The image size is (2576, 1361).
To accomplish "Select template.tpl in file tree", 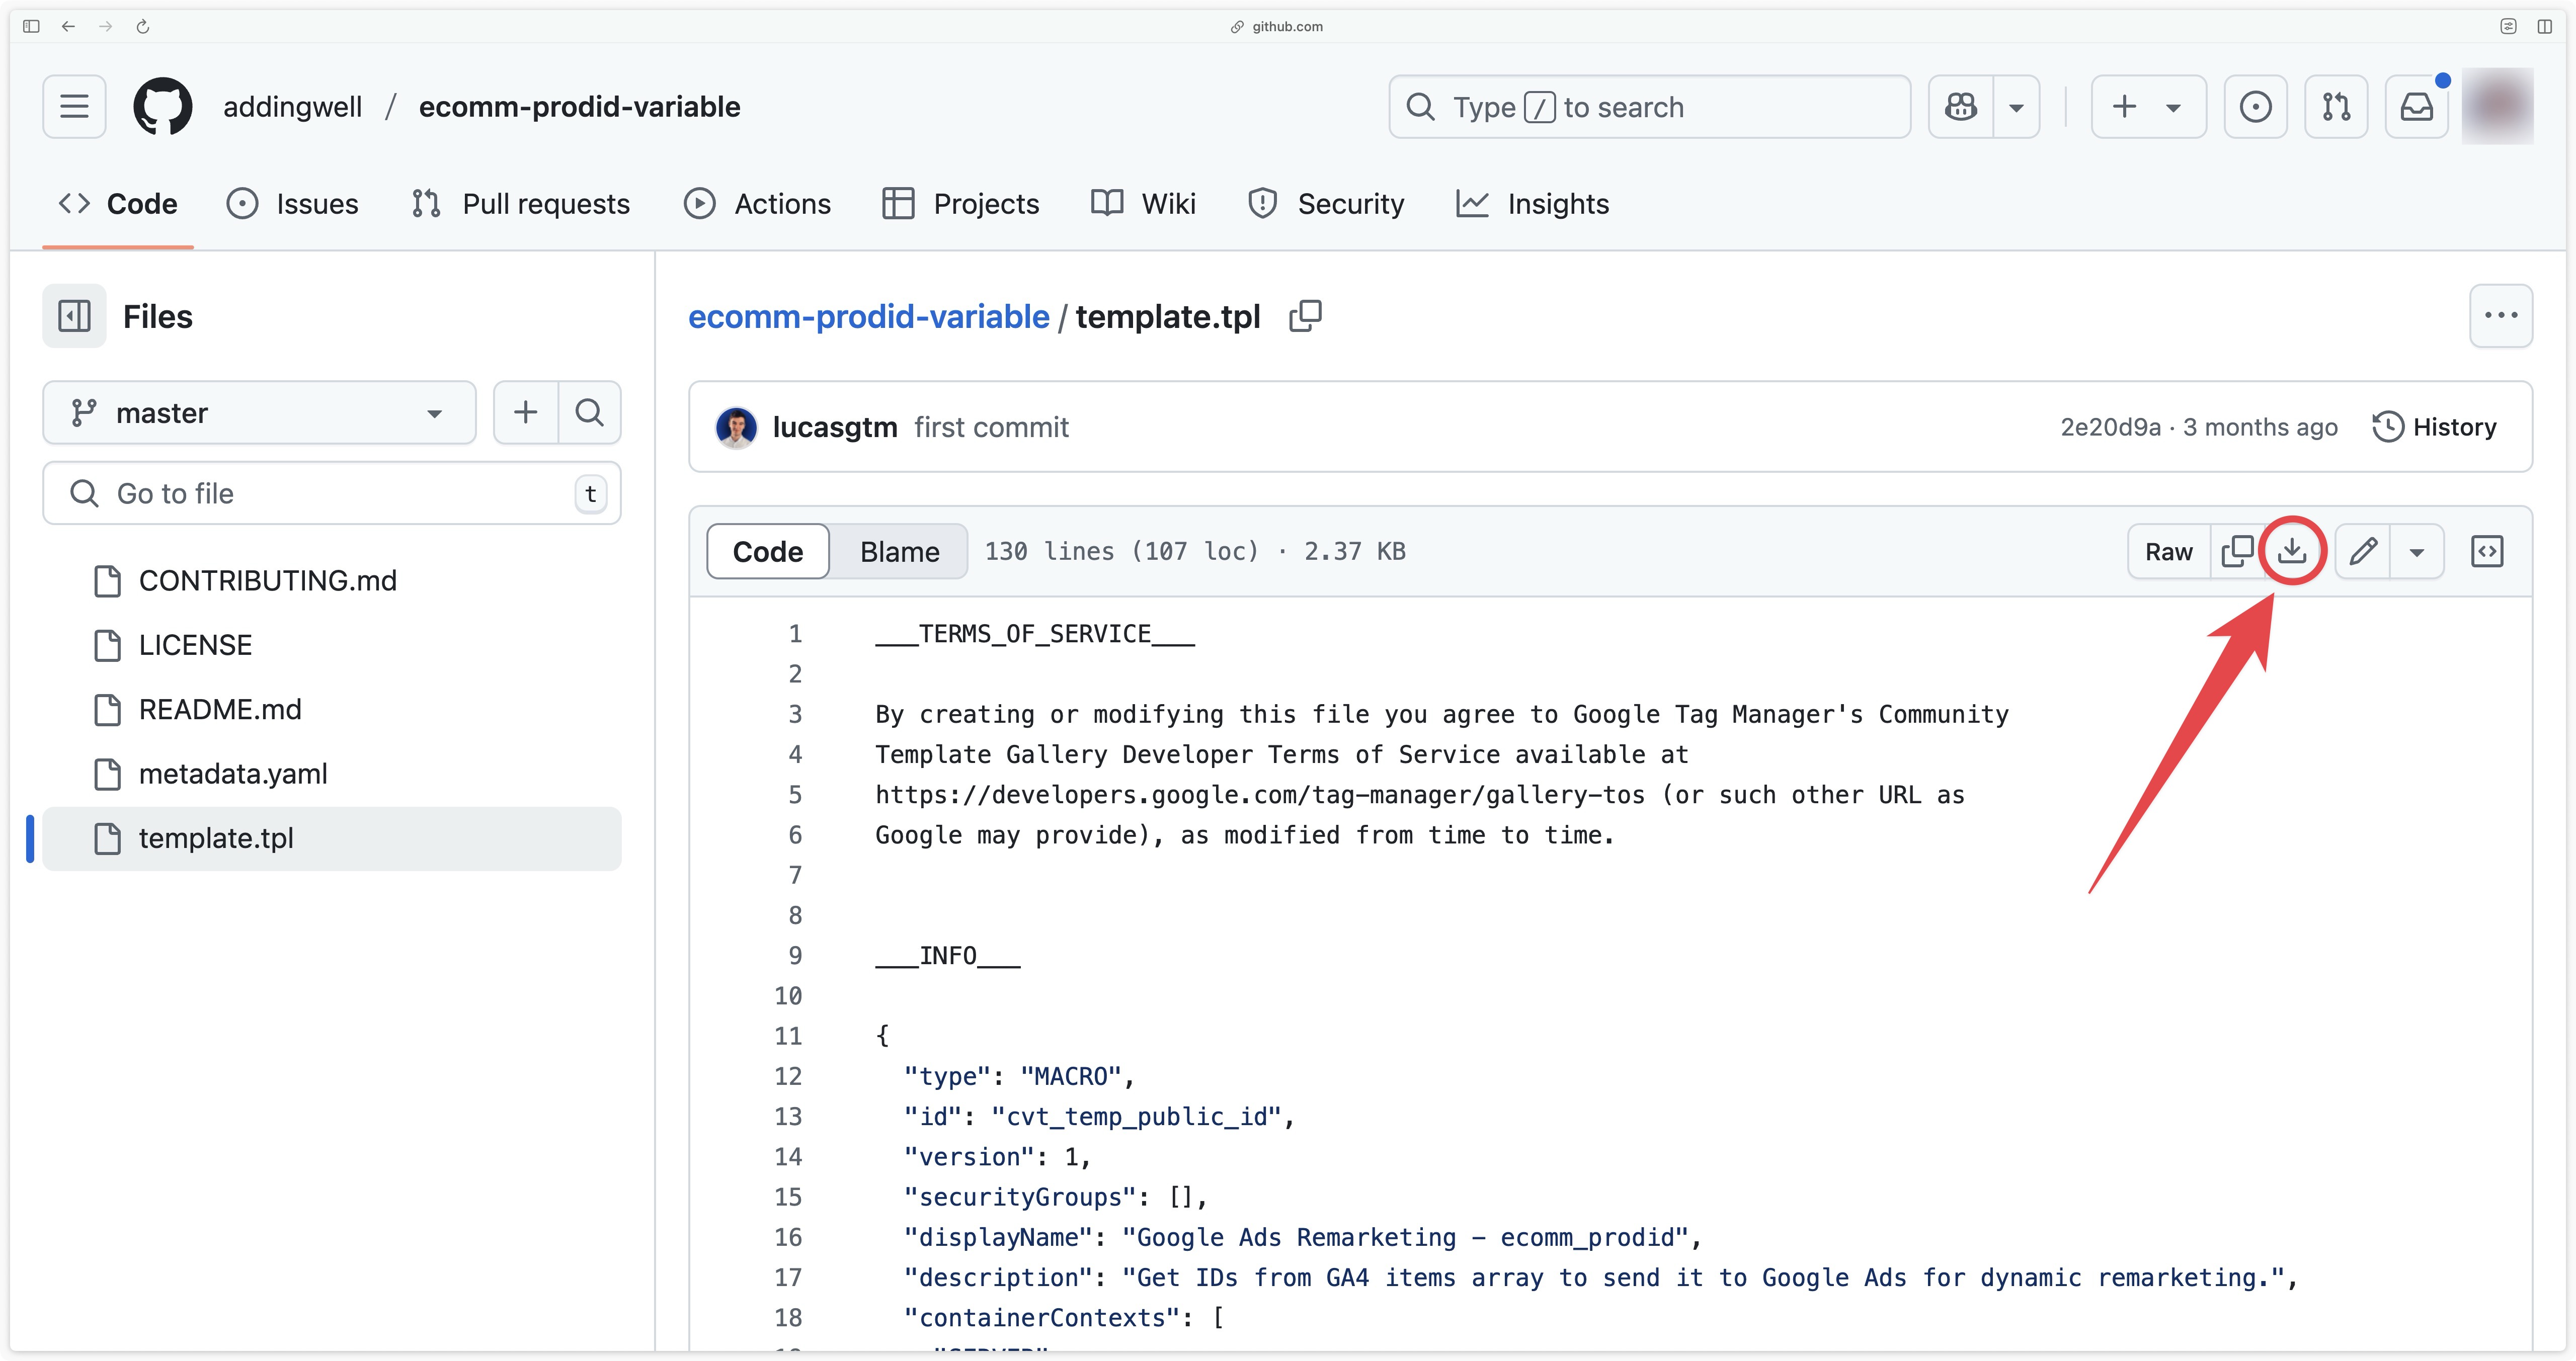I will [x=332, y=838].
